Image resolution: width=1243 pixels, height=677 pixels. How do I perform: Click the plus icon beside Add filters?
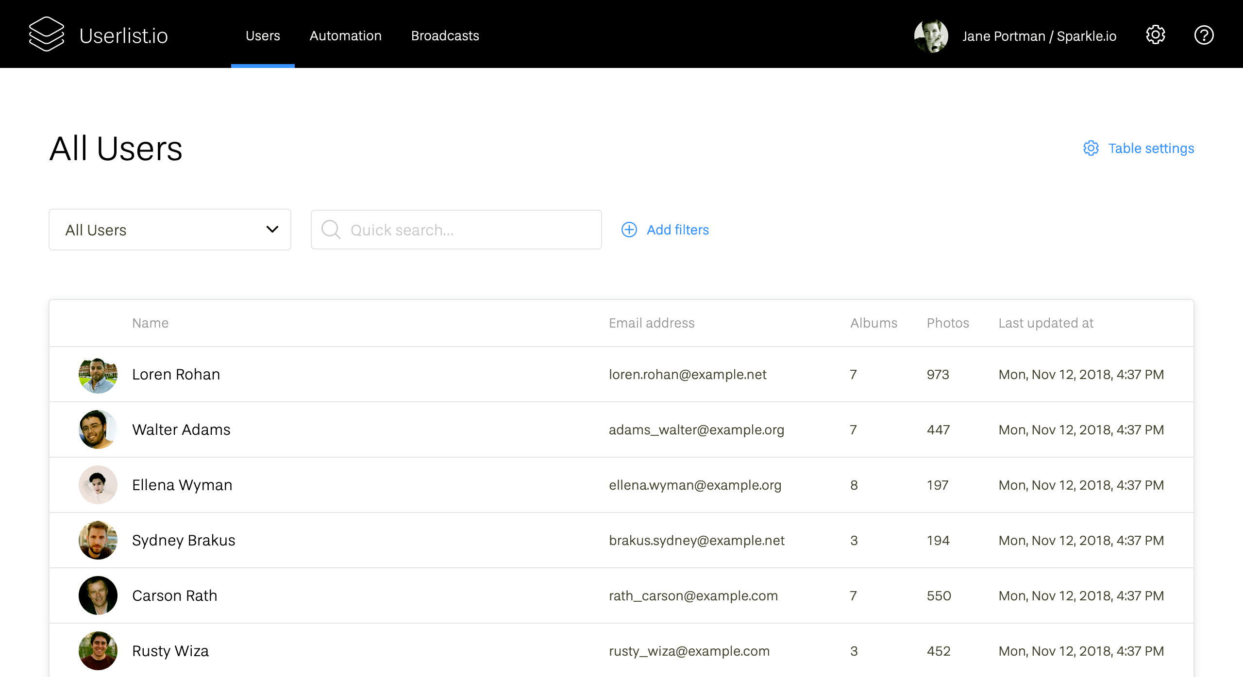pos(629,230)
